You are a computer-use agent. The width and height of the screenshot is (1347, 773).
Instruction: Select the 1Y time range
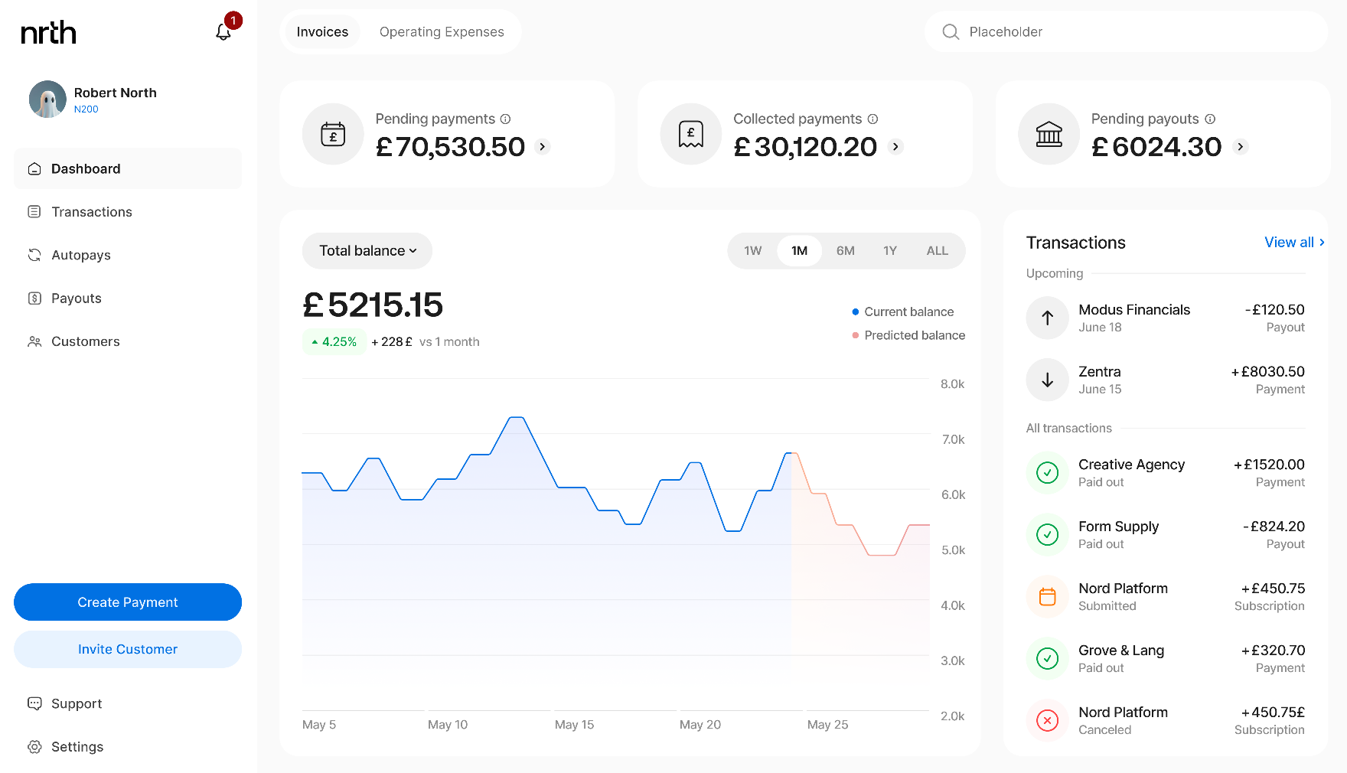click(x=889, y=251)
